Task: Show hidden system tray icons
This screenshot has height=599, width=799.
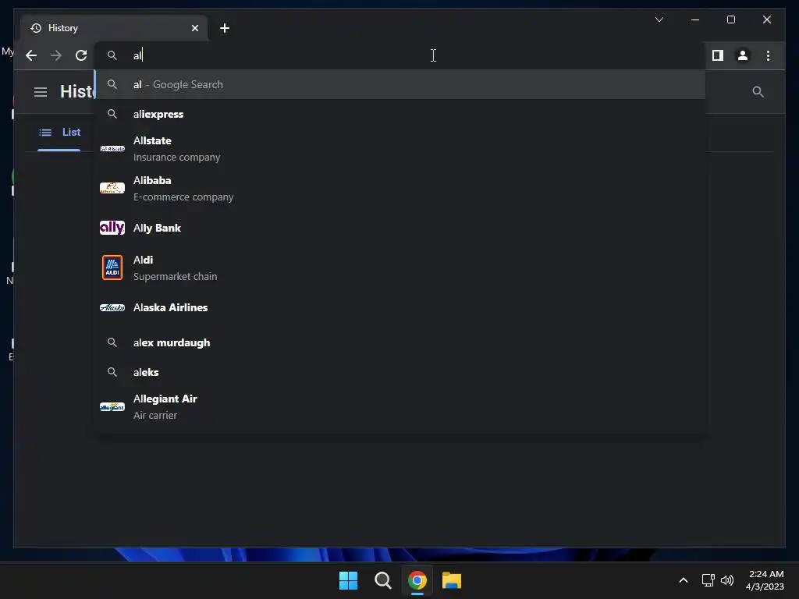Action: click(x=684, y=580)
